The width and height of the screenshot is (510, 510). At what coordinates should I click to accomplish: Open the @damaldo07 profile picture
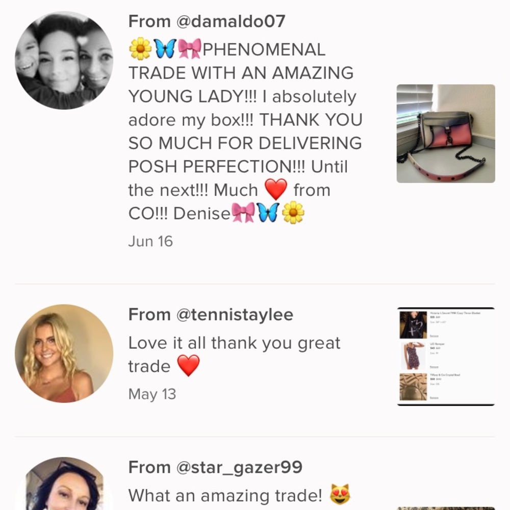click(x=64, y=60)
